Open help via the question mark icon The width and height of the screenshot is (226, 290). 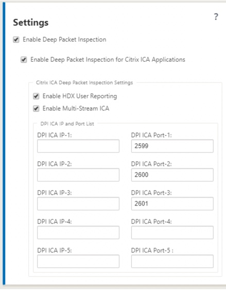pos(216,16)
